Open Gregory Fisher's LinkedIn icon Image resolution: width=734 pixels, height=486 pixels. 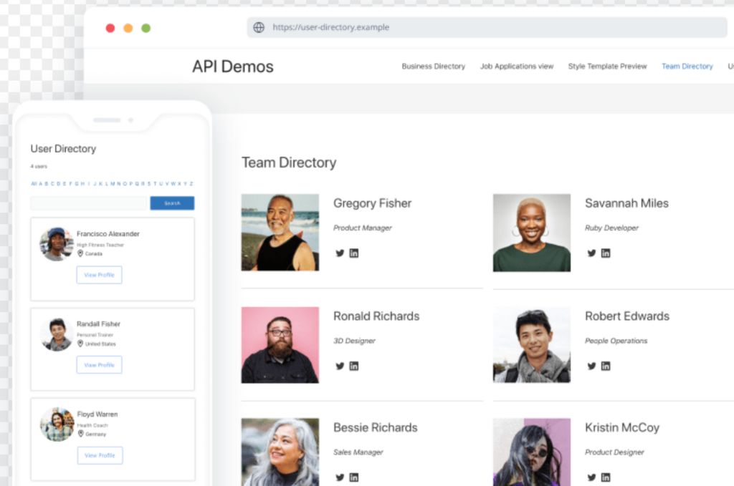(354, 253)
